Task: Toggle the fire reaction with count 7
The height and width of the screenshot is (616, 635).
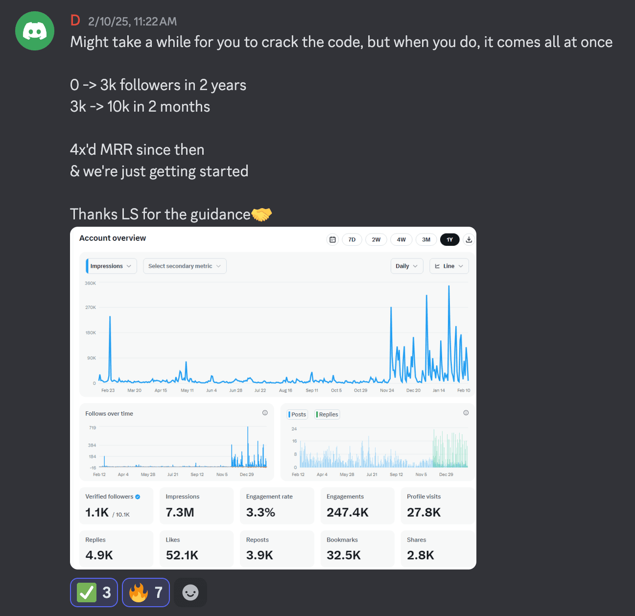Action: [x=145, y=592]
